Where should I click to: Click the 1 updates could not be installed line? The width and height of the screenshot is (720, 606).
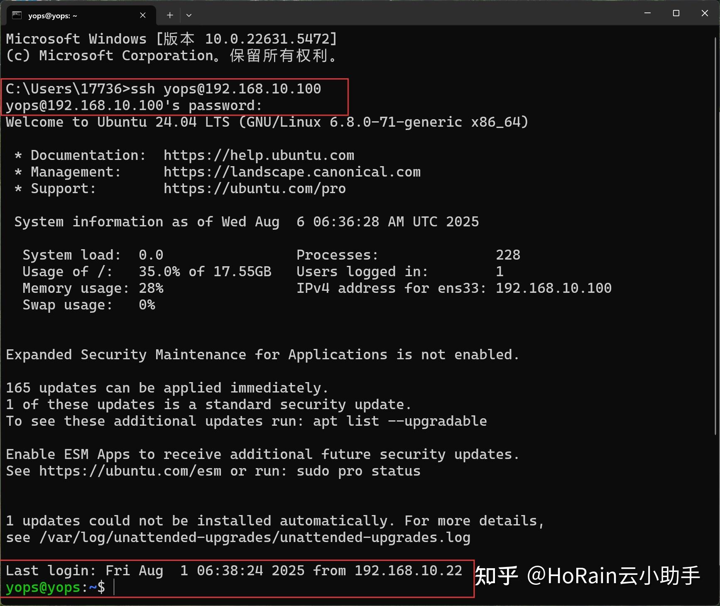(275, 521)
